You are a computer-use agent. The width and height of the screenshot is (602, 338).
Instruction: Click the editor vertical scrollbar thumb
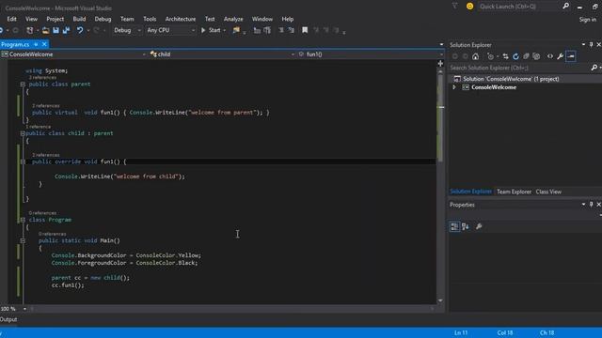click(441, 119)
